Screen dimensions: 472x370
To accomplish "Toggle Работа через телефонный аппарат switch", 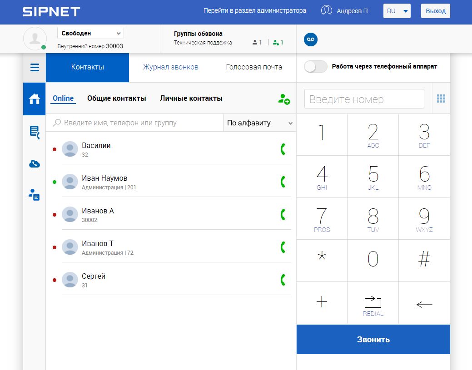I will (316, 67).
